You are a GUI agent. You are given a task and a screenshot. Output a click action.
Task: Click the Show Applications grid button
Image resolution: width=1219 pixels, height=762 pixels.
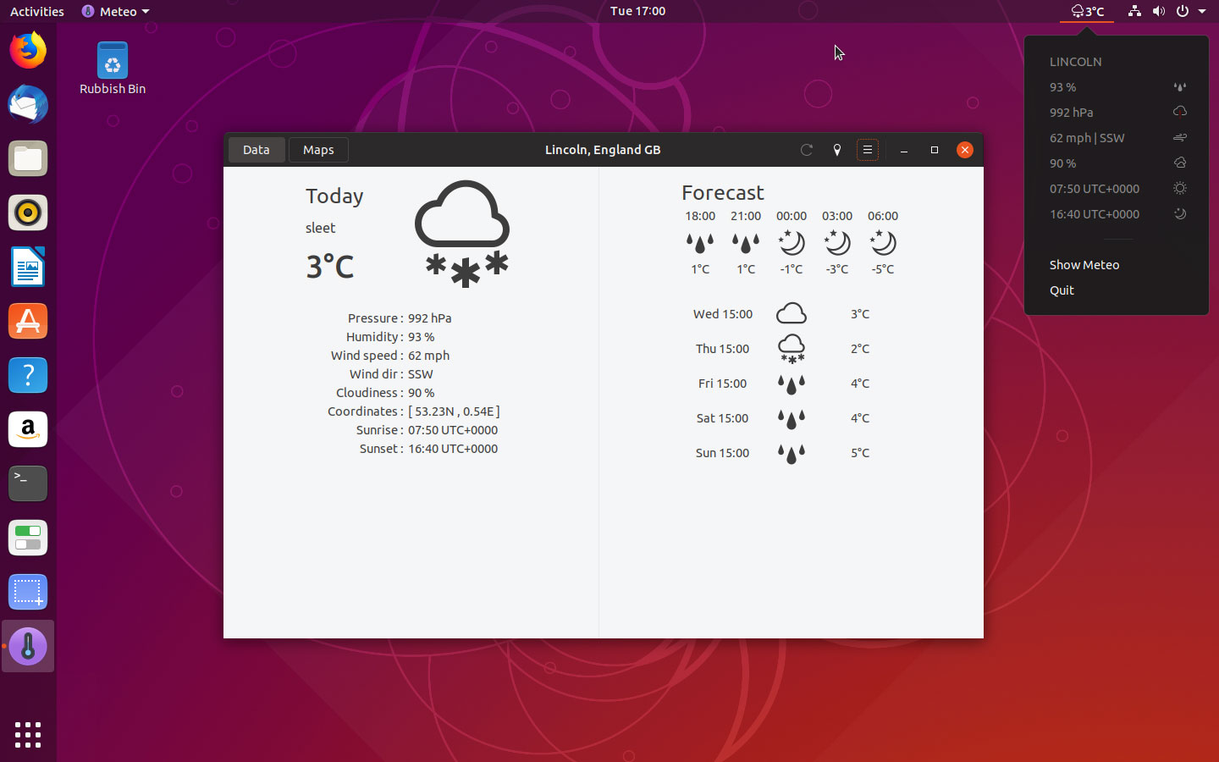pos(28,734)
